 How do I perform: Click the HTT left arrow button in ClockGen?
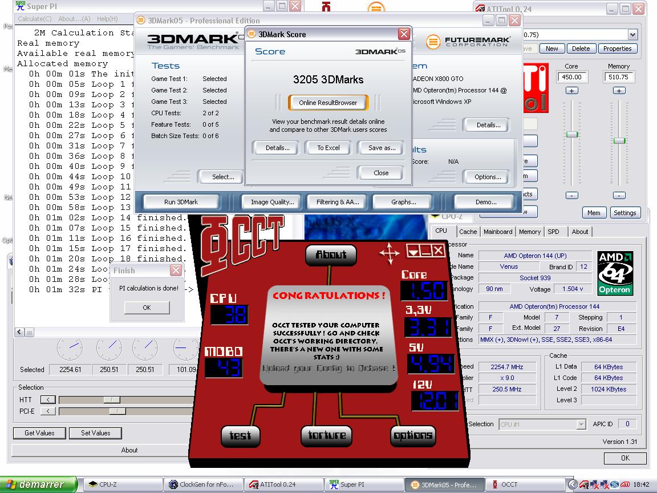click(x=48, y=400)
